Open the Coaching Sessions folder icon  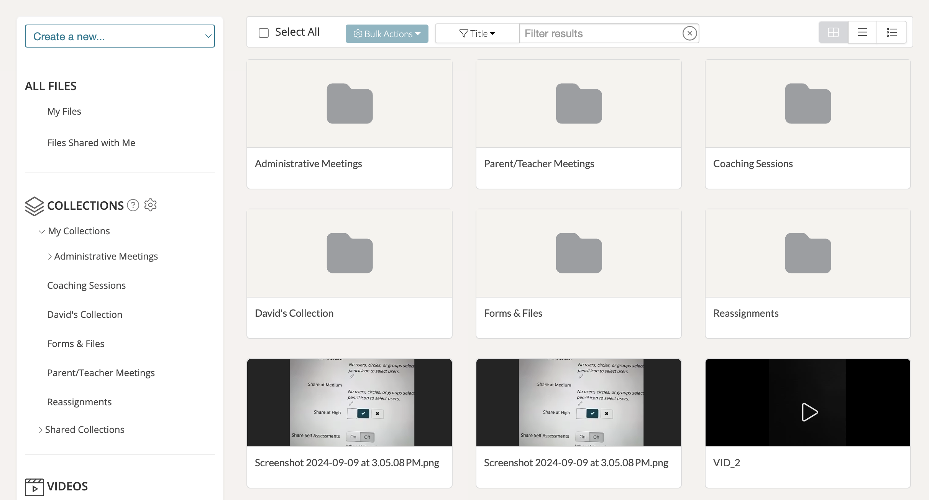point(808,104)
